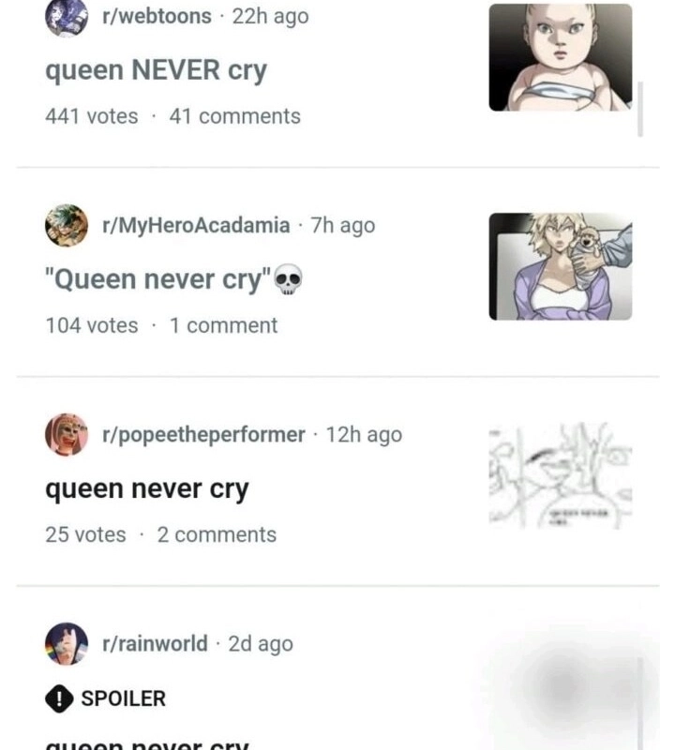Open the r/MyHeroAcadamia community avatar
Viewport: 675px width, 750px height.
[67, 225]
